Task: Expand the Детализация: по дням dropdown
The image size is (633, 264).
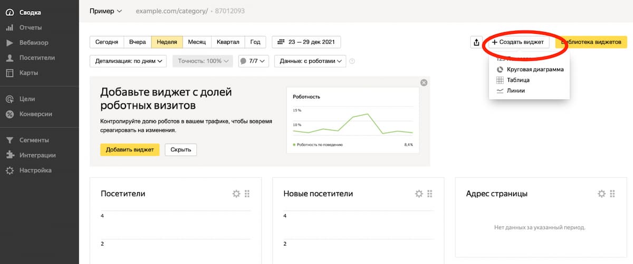Action: (x=128, y=61)
